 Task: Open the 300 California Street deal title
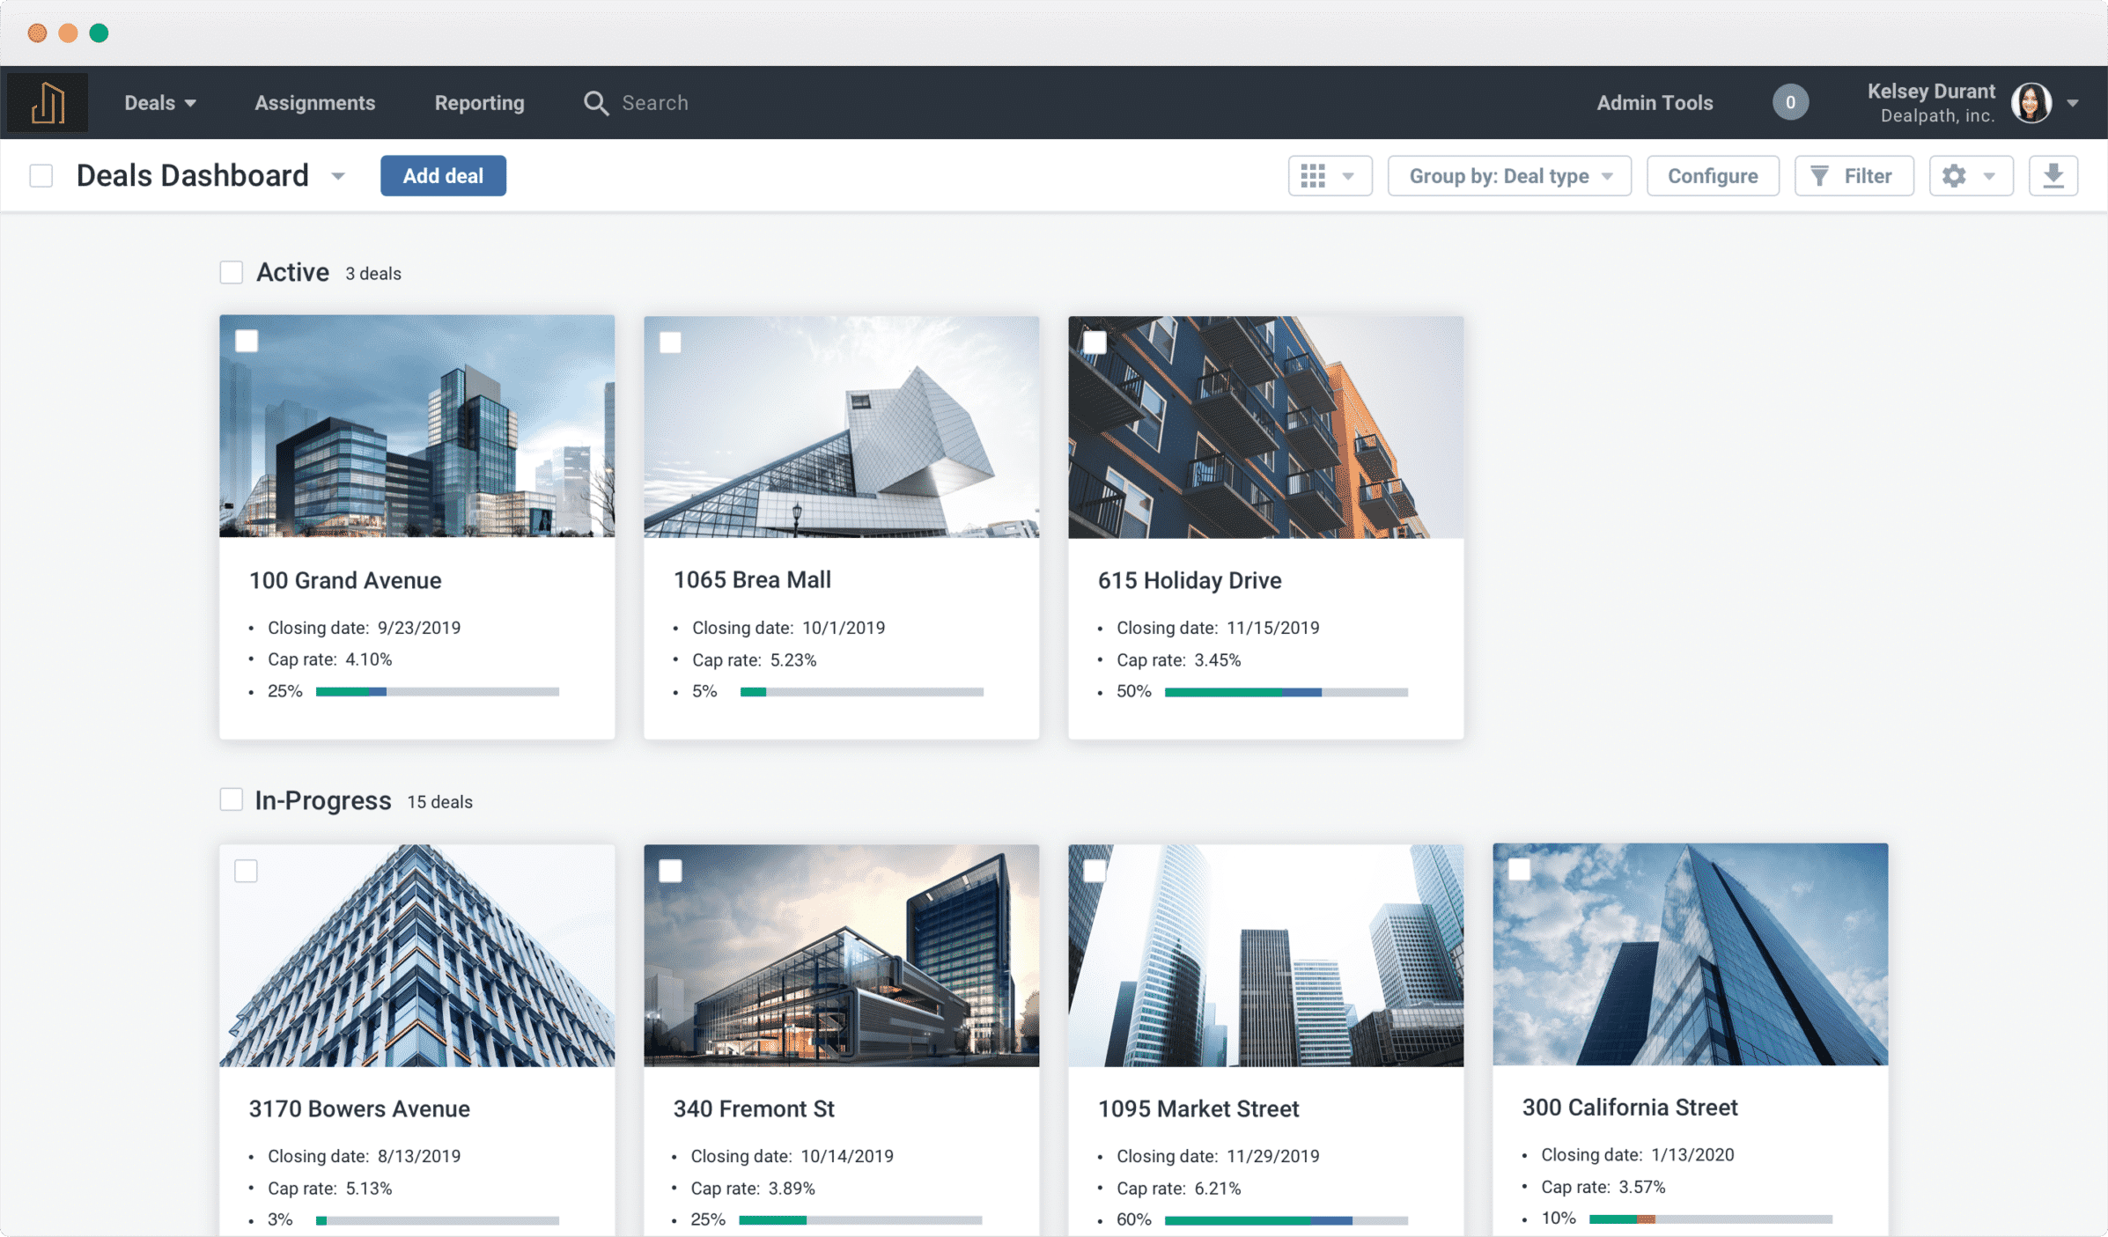tap(1630, 1107)
